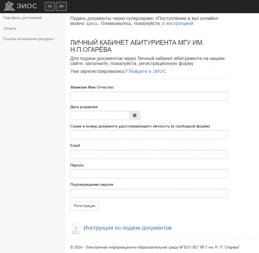The height and width of the screenshot is (253, 259).
Task: Open 'Инструкция по подаче документов' link
Action: 127,228
